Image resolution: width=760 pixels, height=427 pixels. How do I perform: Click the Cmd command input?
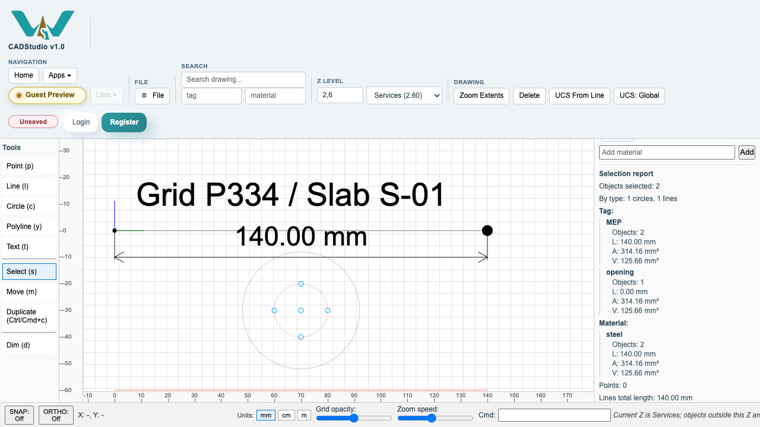click(x=554, y=415)
